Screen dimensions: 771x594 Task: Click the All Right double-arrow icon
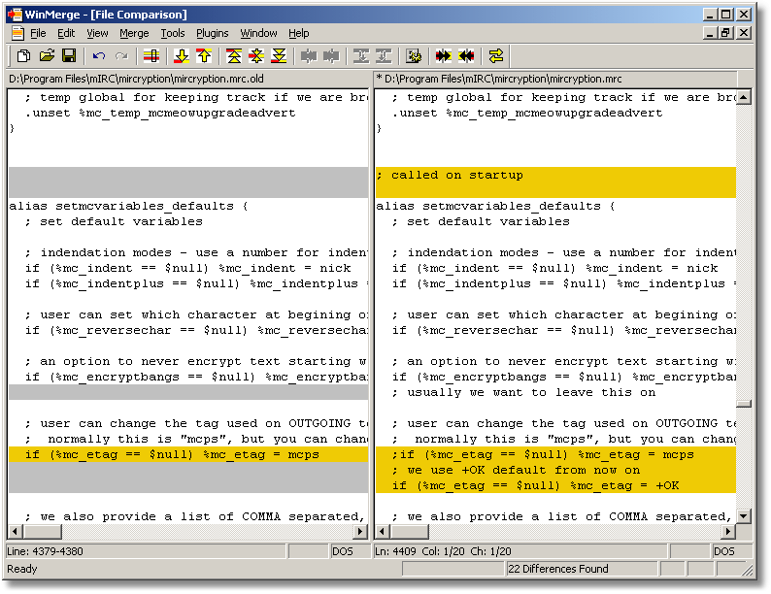tap(444, 56)
